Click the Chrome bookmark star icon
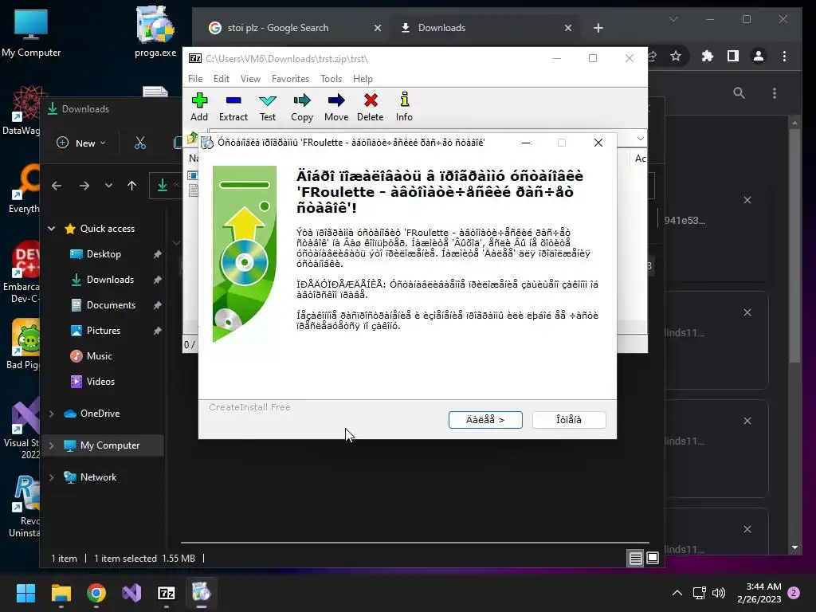Screen dimensions: 816x612 point(676,57)
